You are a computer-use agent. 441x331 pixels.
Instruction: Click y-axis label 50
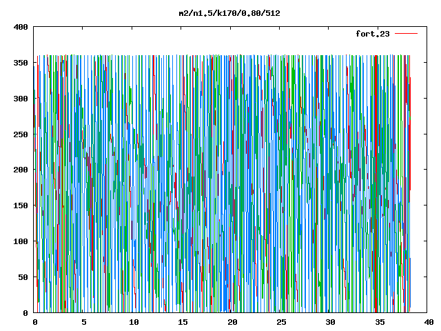click(23, 277)
